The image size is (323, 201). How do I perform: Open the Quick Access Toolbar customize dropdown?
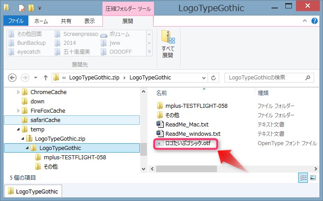(40, 8)
